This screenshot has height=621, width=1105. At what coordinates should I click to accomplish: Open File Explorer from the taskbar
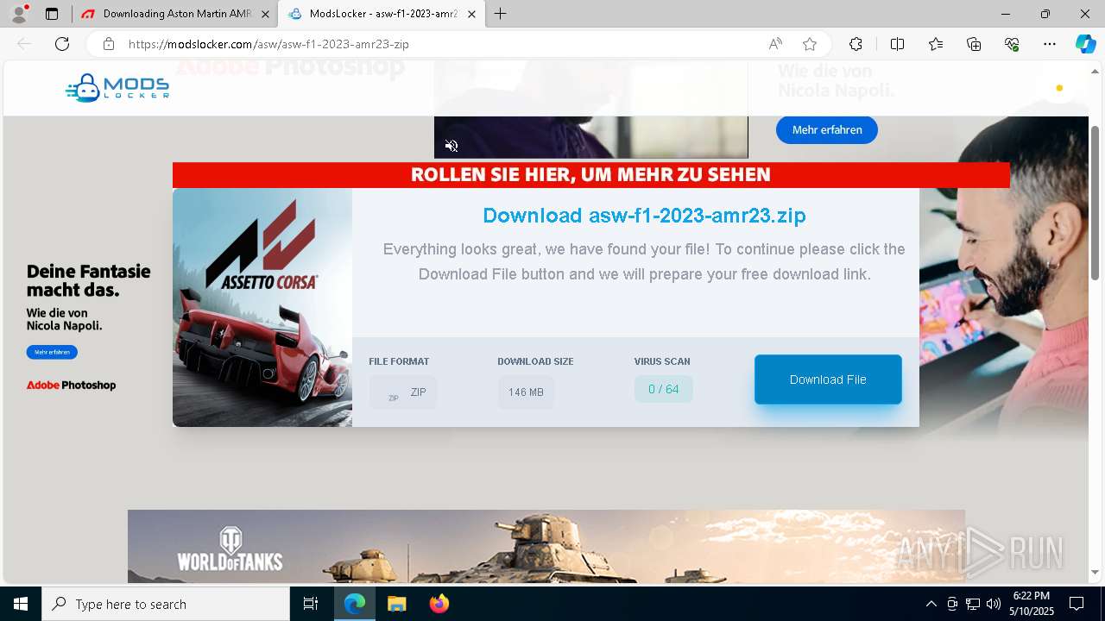pyautogui.click(x=396, y=604)
